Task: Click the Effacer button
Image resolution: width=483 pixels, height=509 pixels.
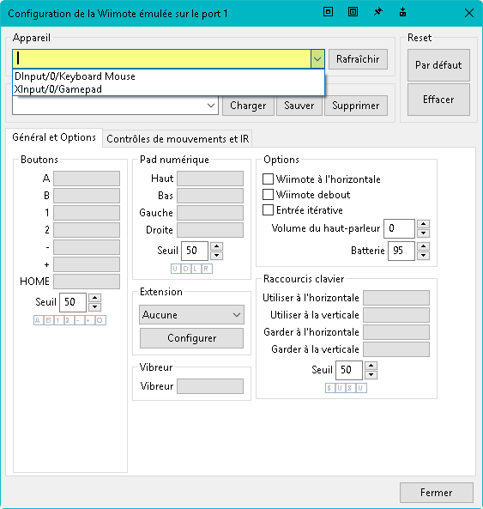Action: click(438, 100)
